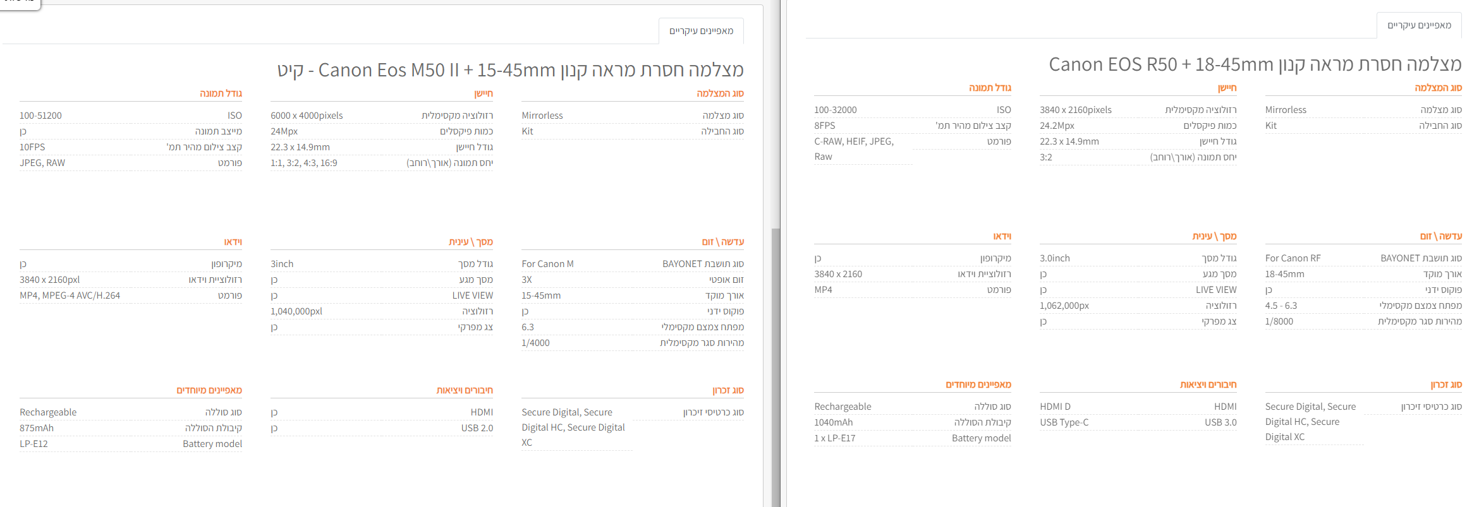Click the 'מאפיינים מיוחדים' heading on the M50 II page

tap(209, 390)
